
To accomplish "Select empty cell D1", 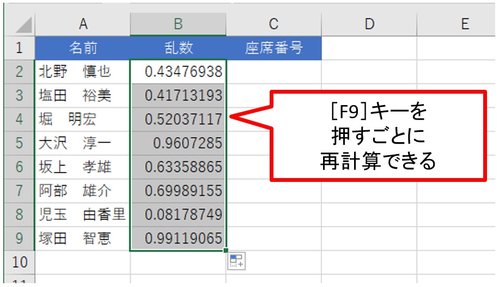I will tap(369, 48).
